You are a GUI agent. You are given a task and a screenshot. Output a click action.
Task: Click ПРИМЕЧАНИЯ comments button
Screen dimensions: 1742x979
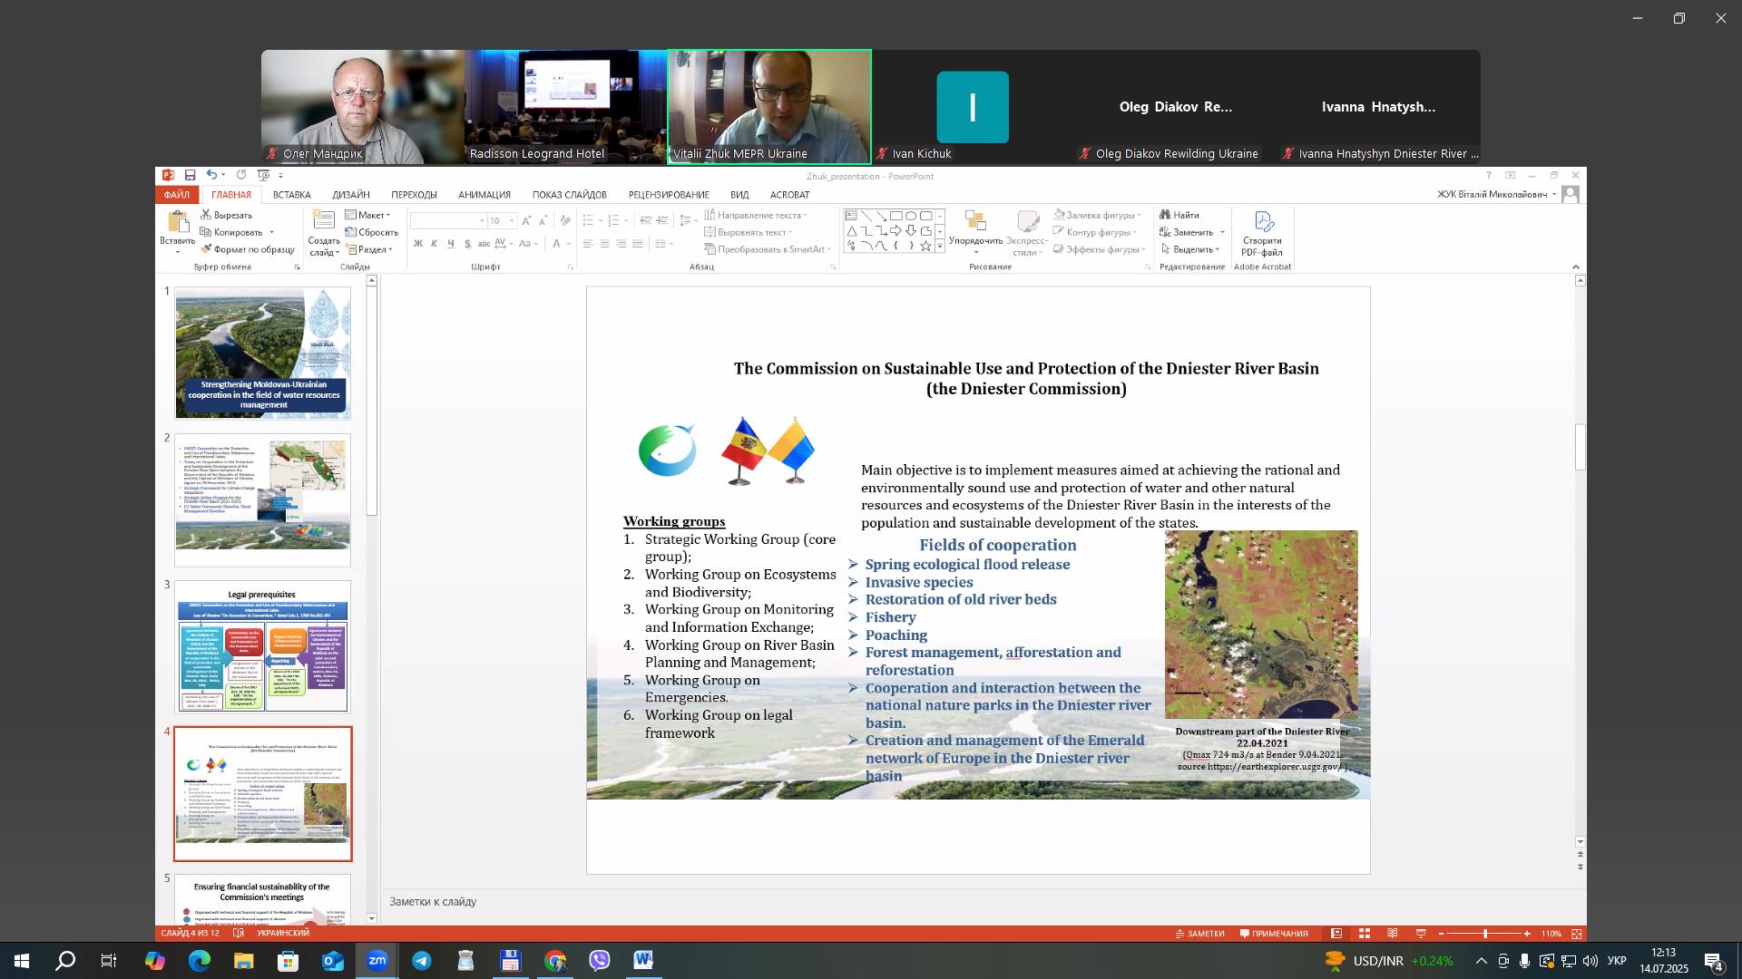click(1274, 934)
